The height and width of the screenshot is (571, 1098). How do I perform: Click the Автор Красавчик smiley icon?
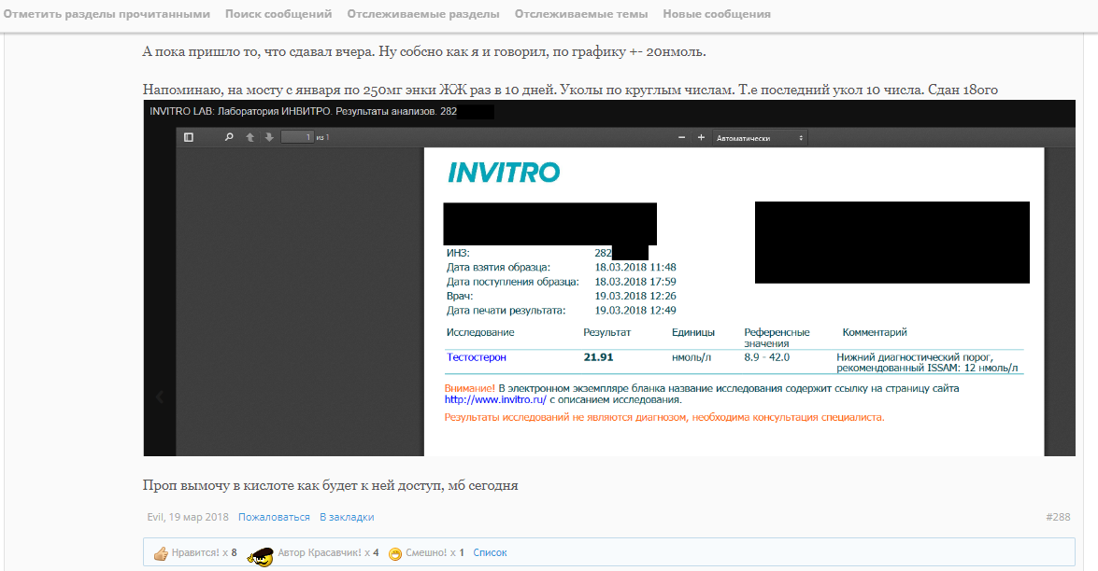(x=261, y=554)
